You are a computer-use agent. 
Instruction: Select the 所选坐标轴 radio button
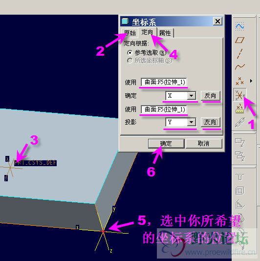(130, 61)
